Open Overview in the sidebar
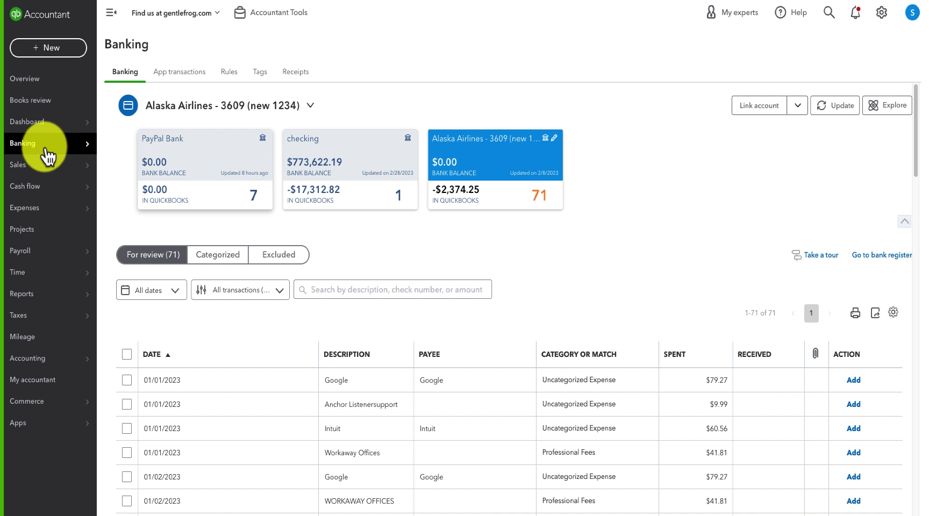The width and height of the screenshot is (929, 516). [25, 78]
